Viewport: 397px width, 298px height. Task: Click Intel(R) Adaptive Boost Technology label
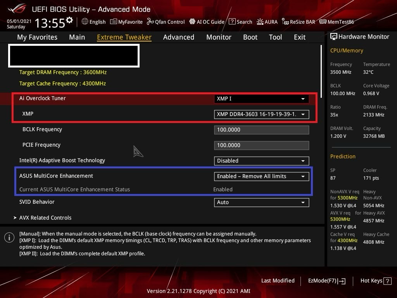click(x=62, y=160)
